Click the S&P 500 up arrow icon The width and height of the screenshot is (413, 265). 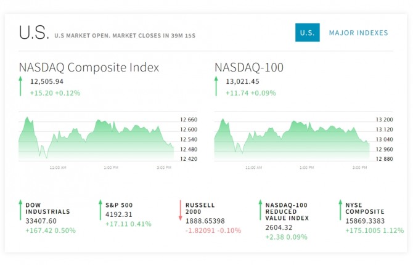100,210
